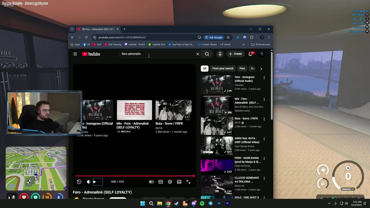The height and width of the screenshot is (208, 370).
Task: Select the All filter chip
Action: point(205,68)
